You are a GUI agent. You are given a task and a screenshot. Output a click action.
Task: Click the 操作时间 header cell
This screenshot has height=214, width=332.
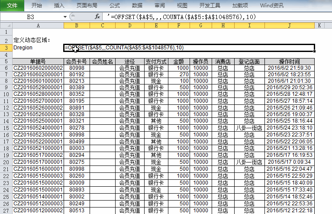290,62
